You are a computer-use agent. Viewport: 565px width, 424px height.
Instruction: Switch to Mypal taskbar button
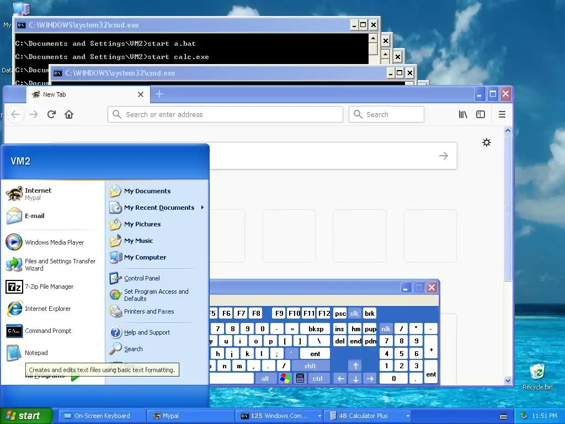pyautogui.click(x=191, y=416)
